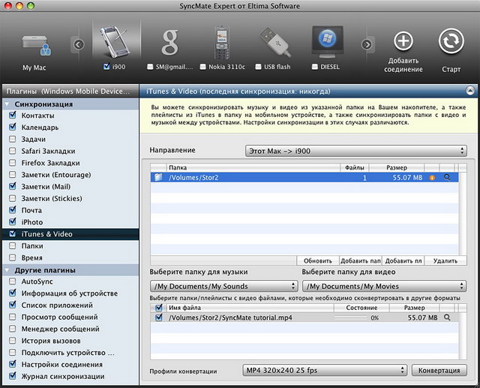Sort by the Состояние column header
480x388 pixels.
click(x=361, y=308)
